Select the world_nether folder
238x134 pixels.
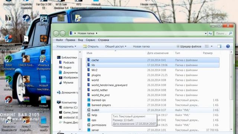152,90
